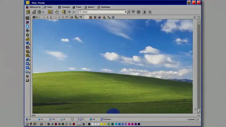This screenshot has height=127, width=226.
Task: Choose the blue cluster tool in toolbox
Action: click(27, 43)
